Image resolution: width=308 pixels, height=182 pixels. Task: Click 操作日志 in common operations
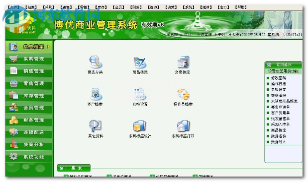point(279,84)
